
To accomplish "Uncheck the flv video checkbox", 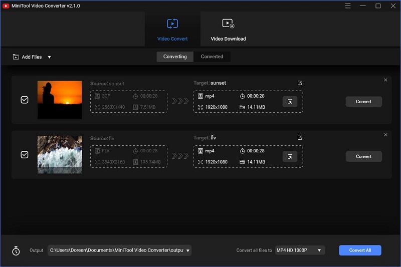I will click(x=25, y=155).
